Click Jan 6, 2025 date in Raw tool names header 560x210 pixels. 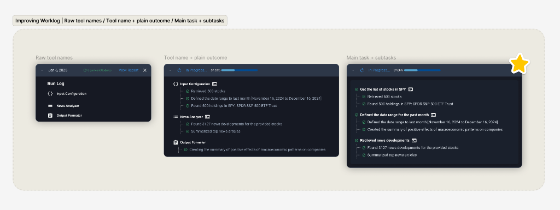point(58,70)
